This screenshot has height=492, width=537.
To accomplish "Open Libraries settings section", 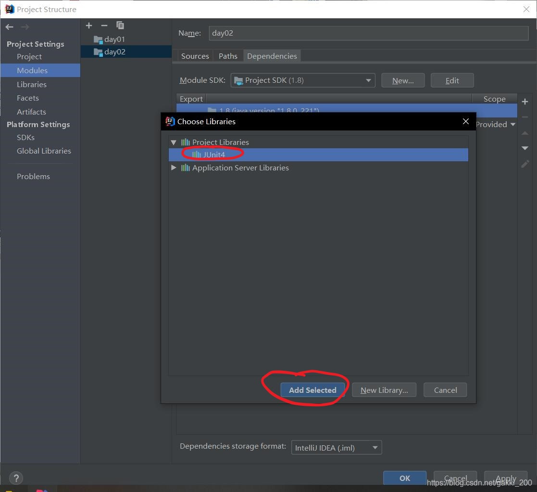I will (32, 84).
